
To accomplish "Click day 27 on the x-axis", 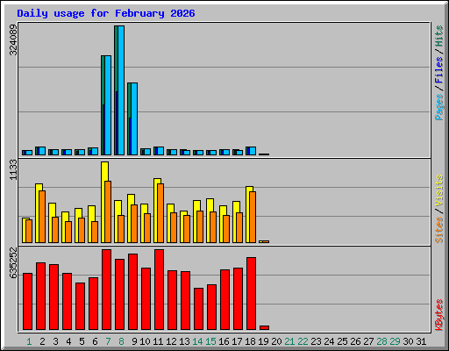I will [x=368, y=341].
